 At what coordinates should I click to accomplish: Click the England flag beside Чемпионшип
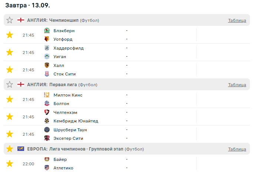21,20
